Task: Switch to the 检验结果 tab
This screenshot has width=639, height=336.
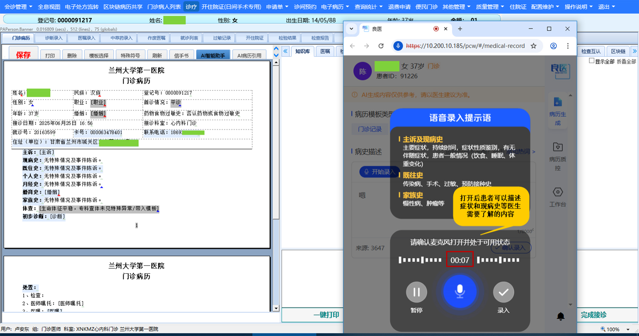Action: [288, 38]
